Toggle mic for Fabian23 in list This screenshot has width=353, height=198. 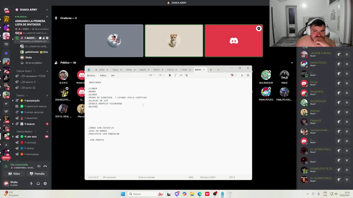339,122
